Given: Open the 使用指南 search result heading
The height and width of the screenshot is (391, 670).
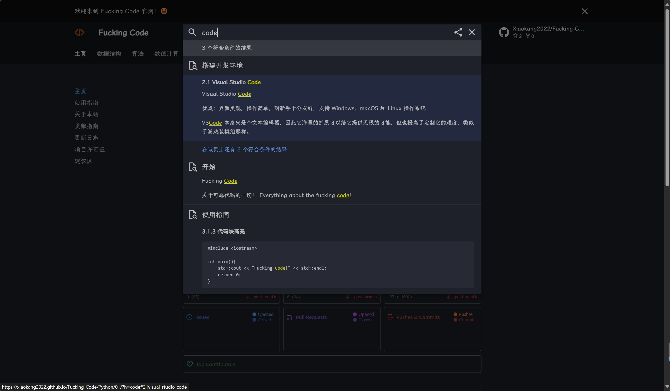Looking at the screenshot, I should [x=216, y=215].
